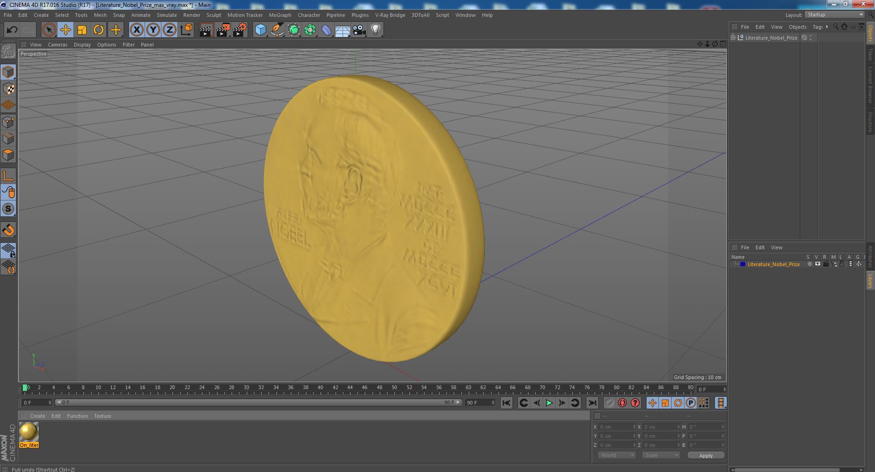Switch to Model mode

tap(8, 72)
